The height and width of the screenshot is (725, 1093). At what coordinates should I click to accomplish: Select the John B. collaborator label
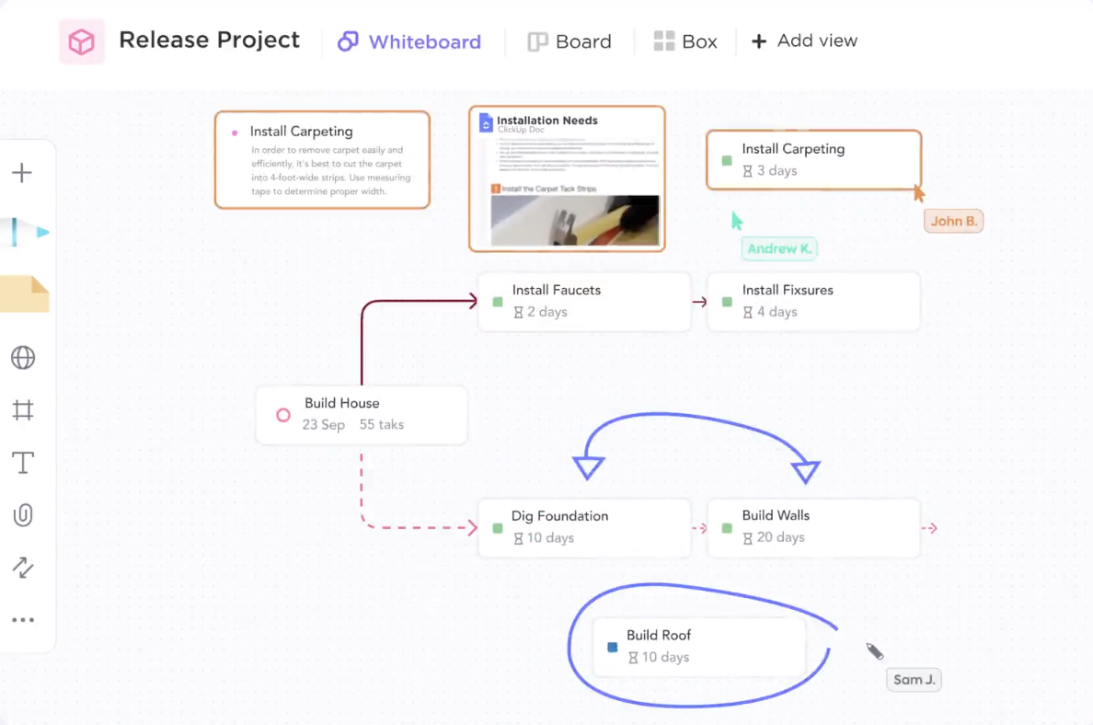[953, 221]
